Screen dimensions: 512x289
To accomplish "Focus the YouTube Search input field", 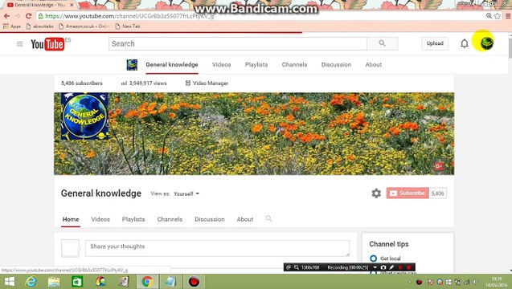I will [x=238, y=43].
